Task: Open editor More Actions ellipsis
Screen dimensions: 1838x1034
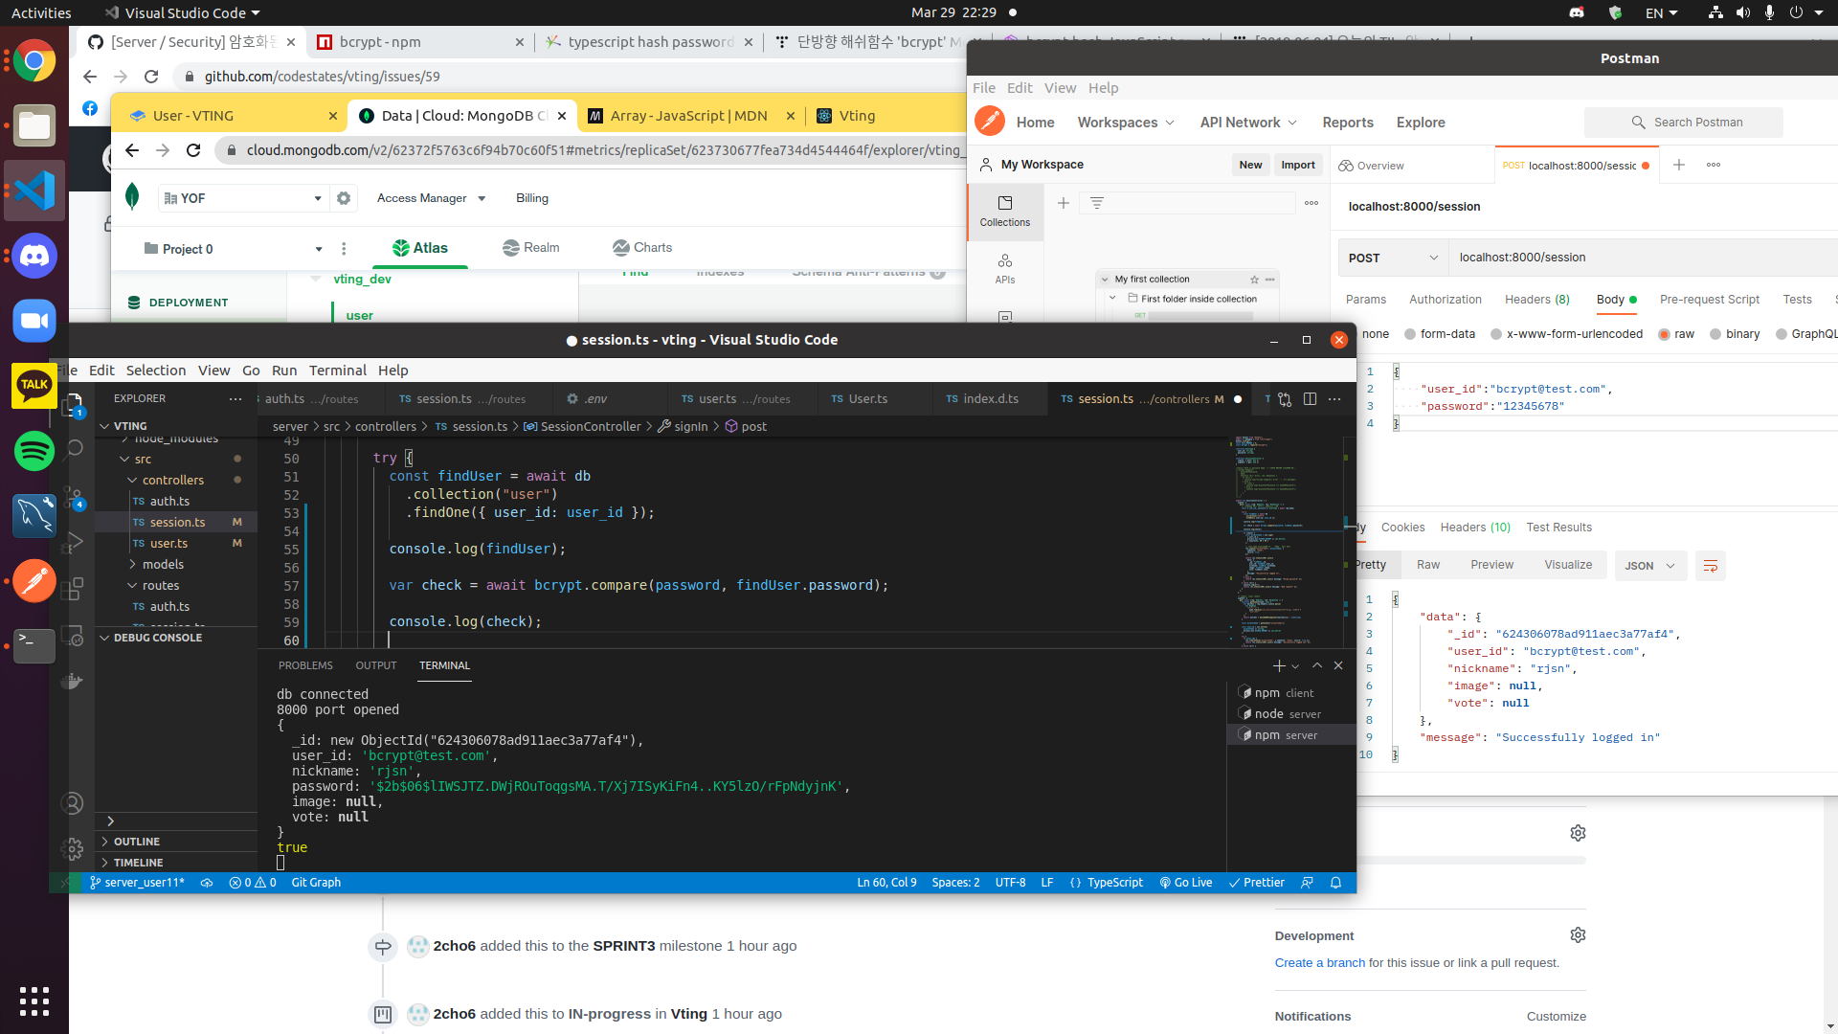Action: pyautogui.click(x=1334, y=399)
